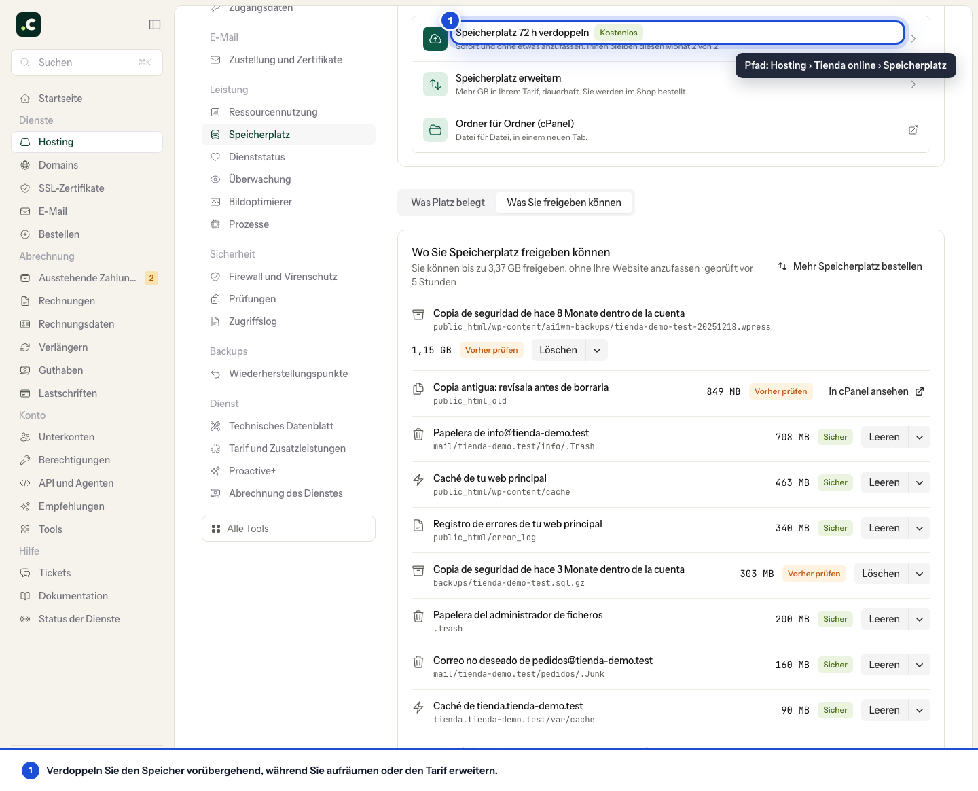Click the Startseite home icon

click(25, 99)
